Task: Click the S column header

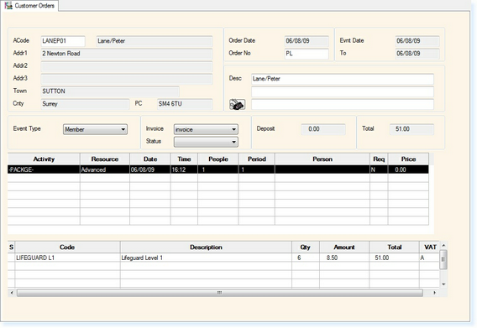Action: [x=11, y=247]
